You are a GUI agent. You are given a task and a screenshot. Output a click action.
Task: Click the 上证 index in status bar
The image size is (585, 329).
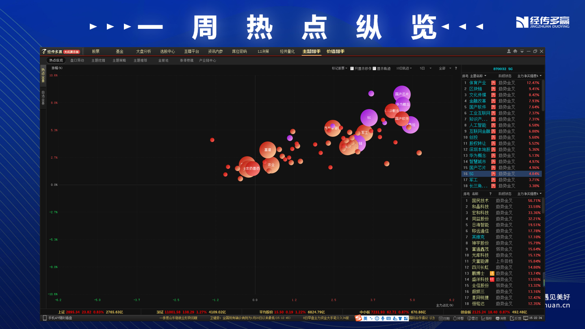(90, 312)
